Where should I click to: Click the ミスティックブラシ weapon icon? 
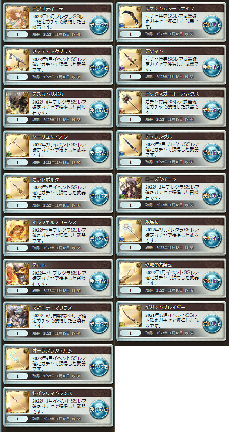click(x=17, y=60)
